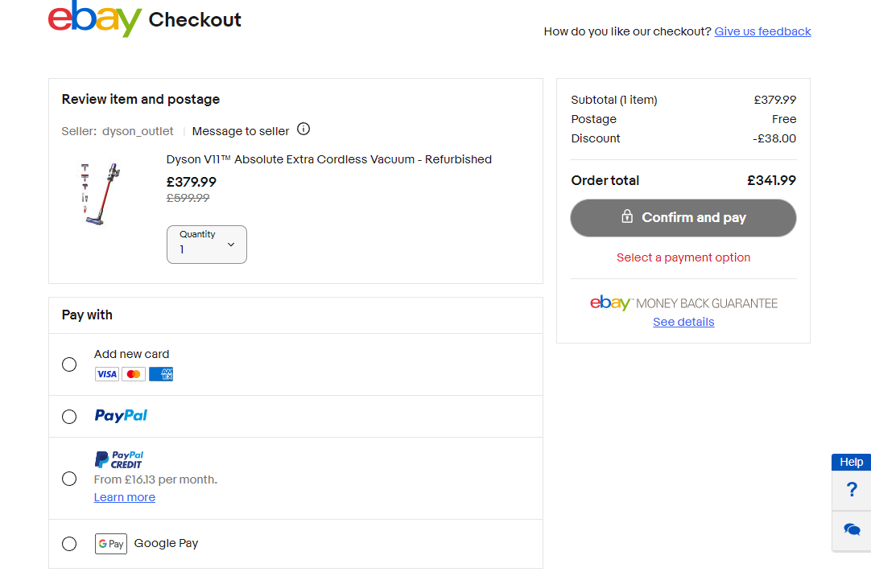Click the Help tab on the right edge

pos(851,462)
